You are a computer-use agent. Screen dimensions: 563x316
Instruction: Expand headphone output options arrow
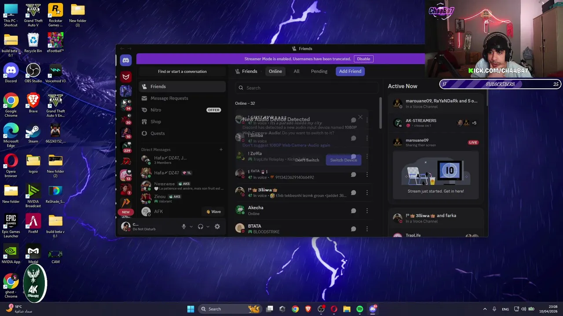[x=208, y=226]
